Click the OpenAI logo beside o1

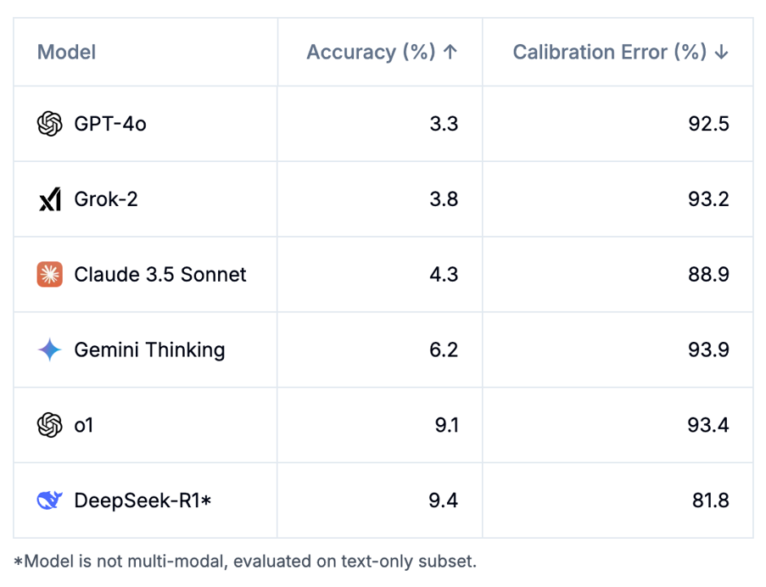(50, 425)
